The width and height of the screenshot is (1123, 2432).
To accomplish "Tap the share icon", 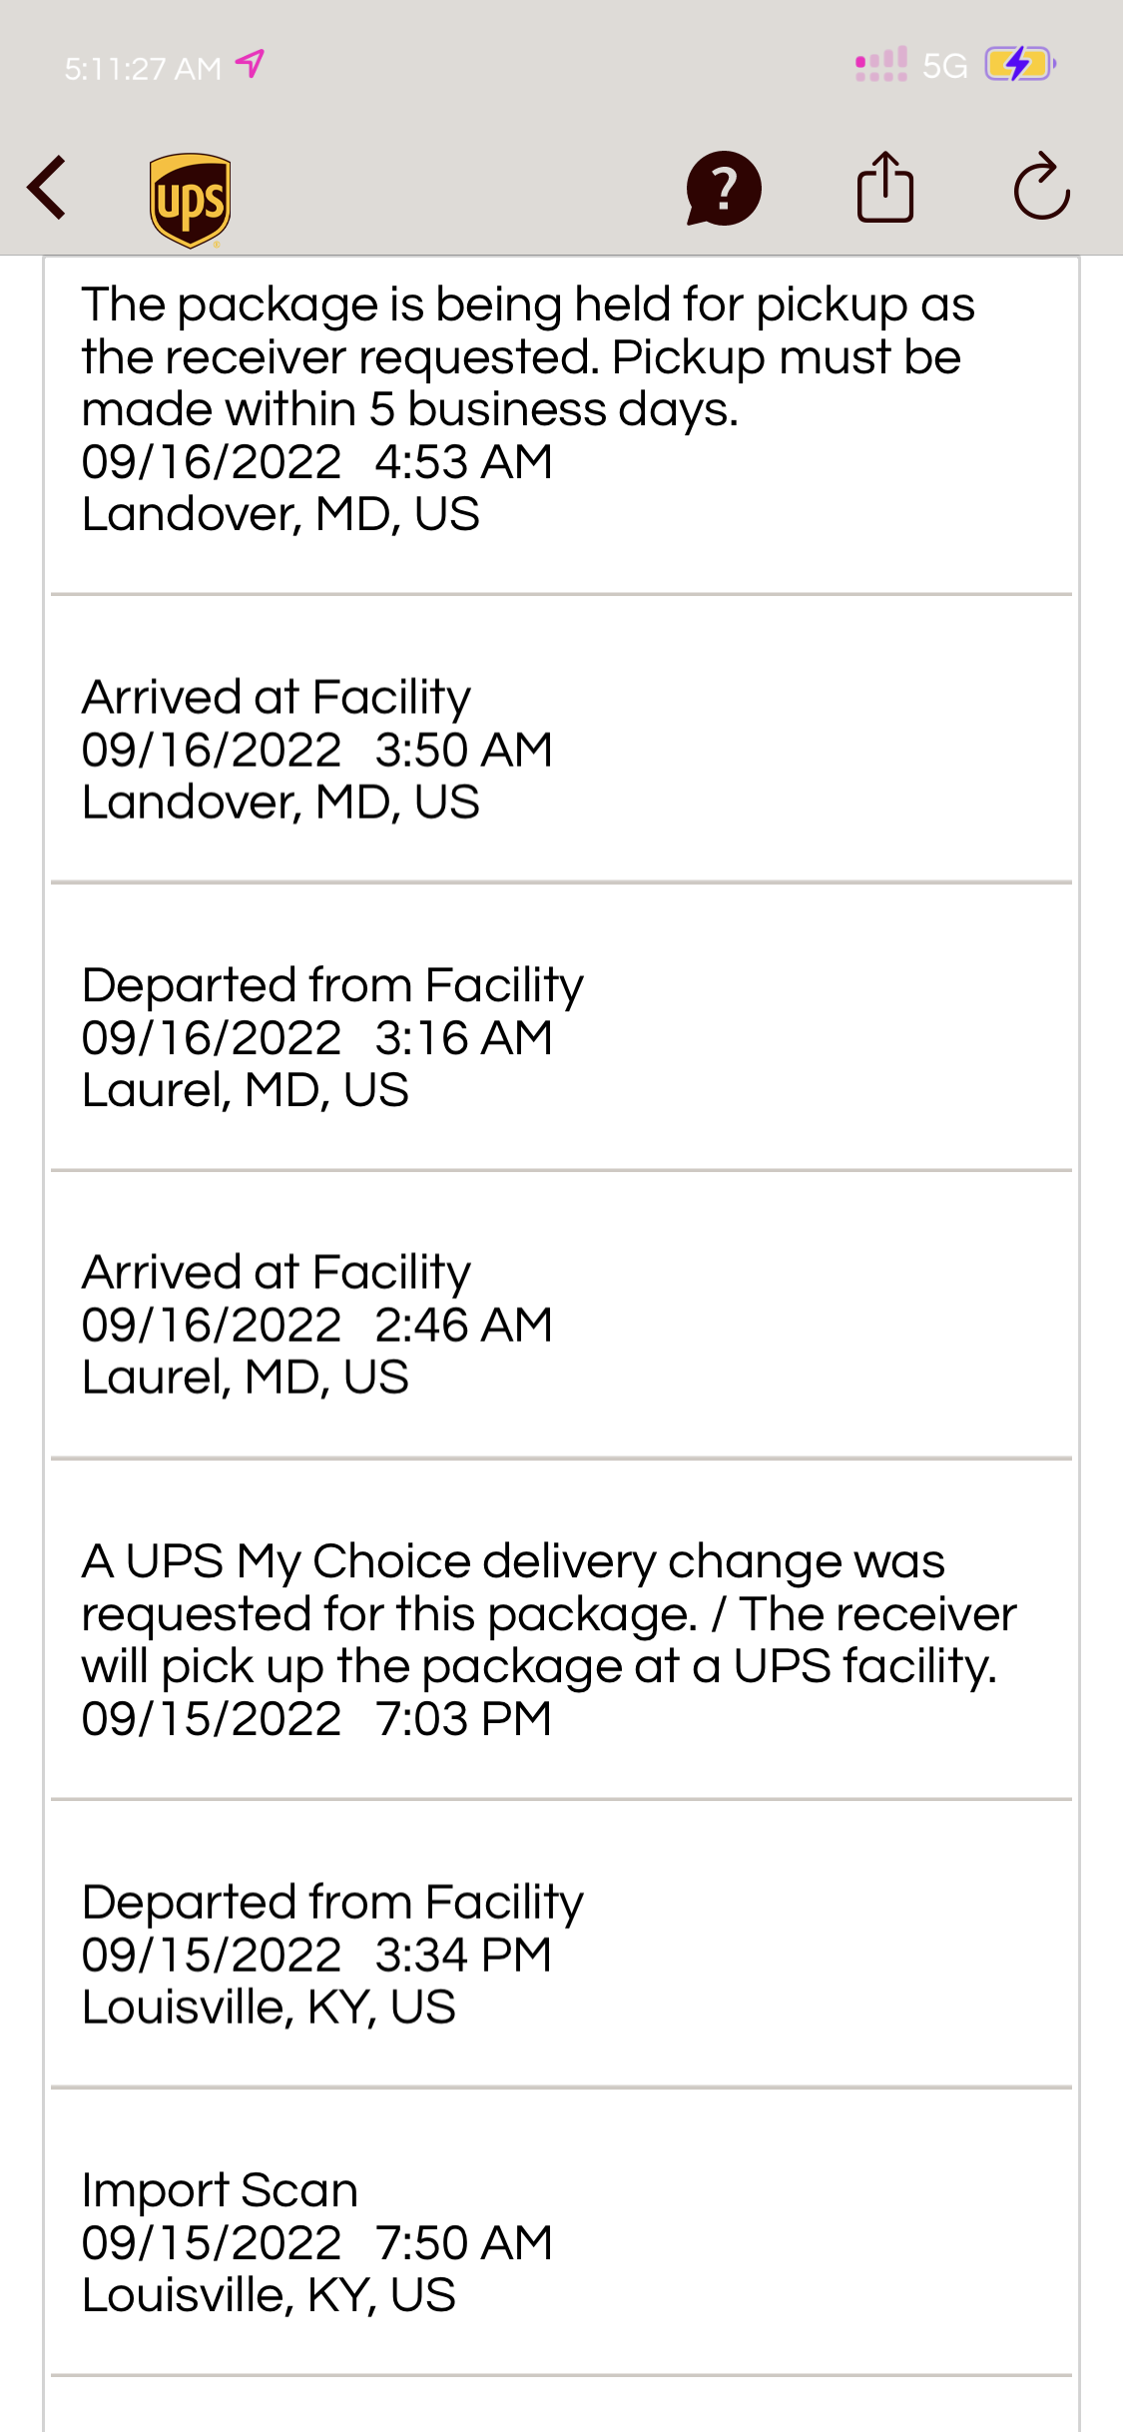I will [885, 187].
